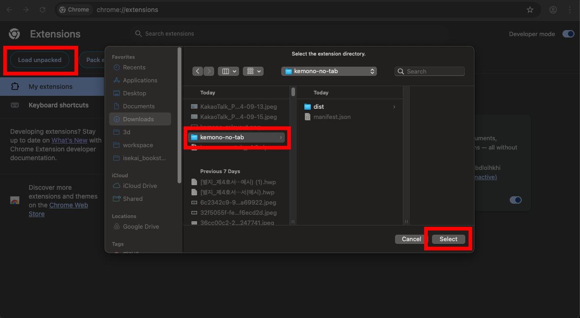Expand the dist folder chevron
This screenshot has height=318, width=580.
(394, 106)
